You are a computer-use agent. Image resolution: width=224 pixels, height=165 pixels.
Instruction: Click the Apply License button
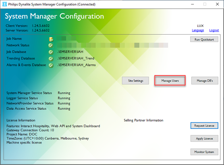pyautogui.click(x=204, y=138)
